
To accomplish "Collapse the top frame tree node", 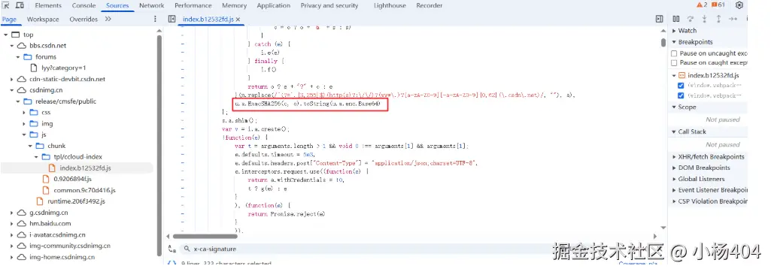I will (x=5, y=35).
